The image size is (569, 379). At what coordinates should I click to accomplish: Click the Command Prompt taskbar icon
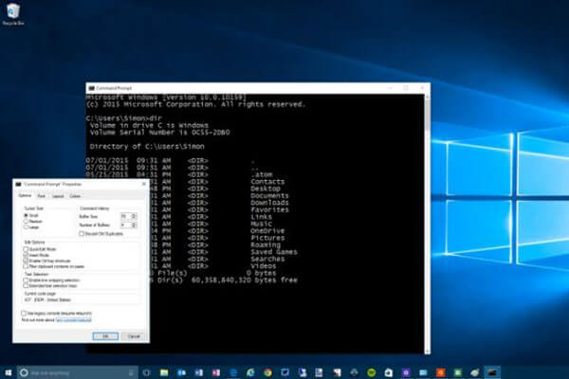[491, 372]
